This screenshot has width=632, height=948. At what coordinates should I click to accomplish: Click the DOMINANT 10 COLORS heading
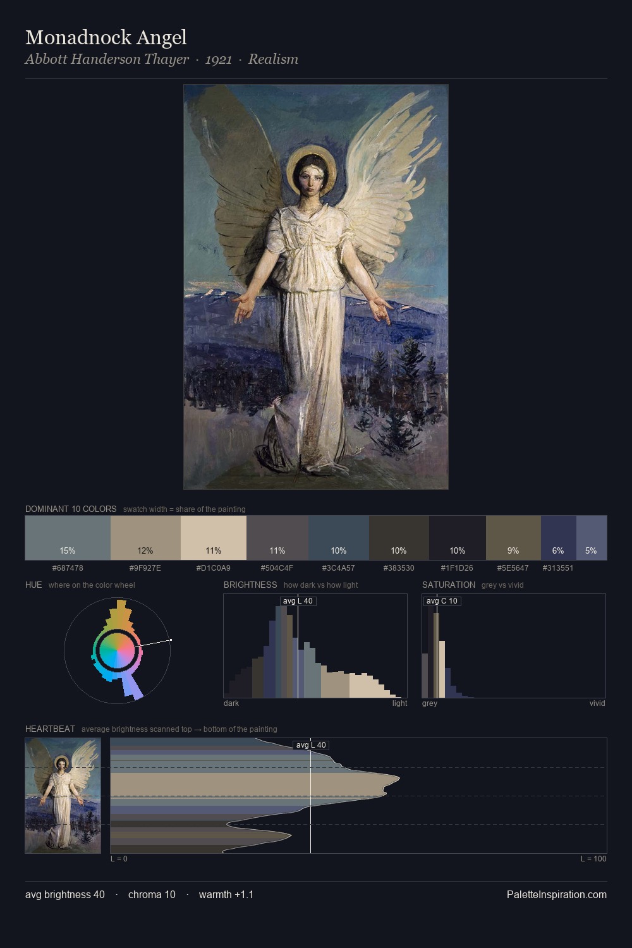click(x=71, y=509)
